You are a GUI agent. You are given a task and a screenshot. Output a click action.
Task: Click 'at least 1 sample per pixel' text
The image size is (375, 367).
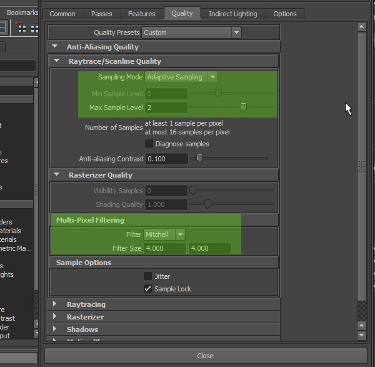click(184, 123)
